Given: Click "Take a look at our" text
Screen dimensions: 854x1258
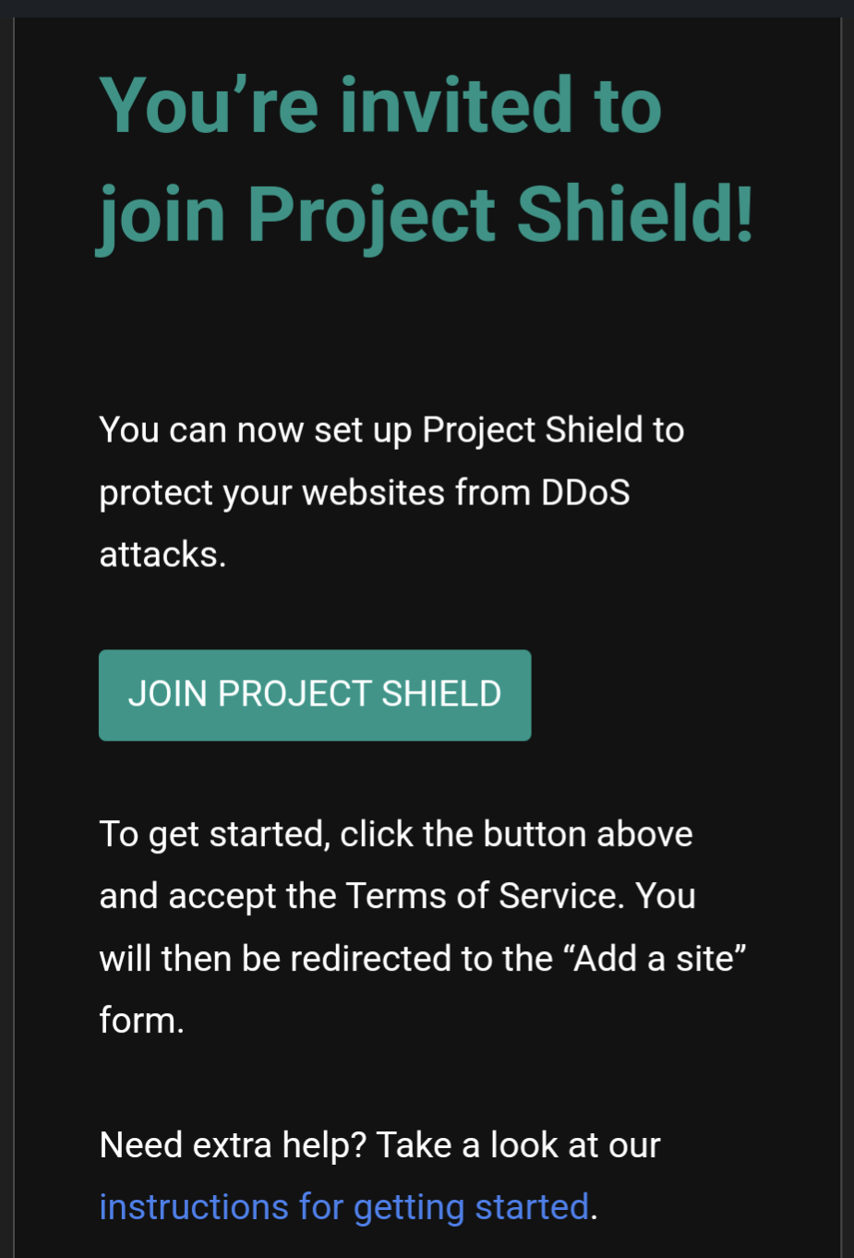Looking at the screenshot, I should (518, 1145).
